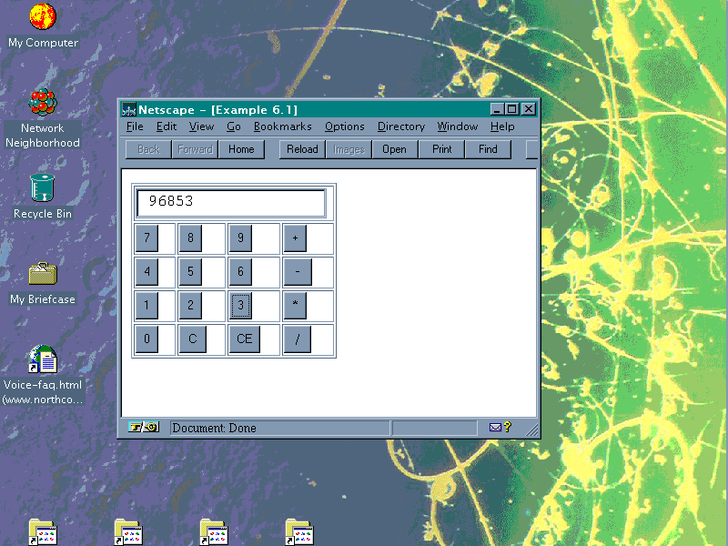
Task: Click the window resize grip corner
Action: coord(532,430)
